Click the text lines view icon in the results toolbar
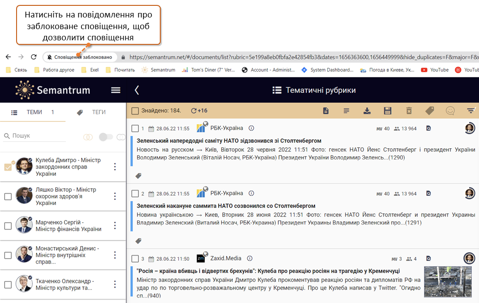Image resolution: width=479 pixels, height=303 pixels. click(346, 111)
